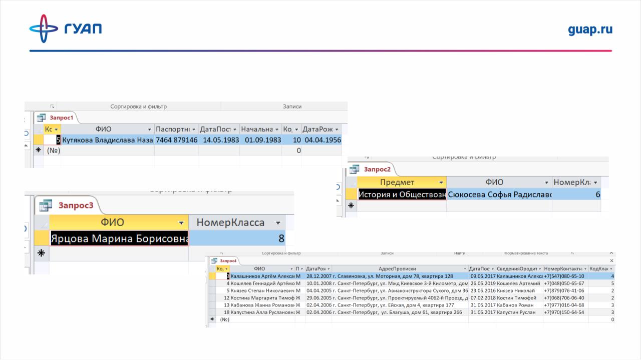This screenshot has width=641, height=360.
Task: Select the Кутякова Владислава cell in Запрос1
Action: tap(108, 140)
